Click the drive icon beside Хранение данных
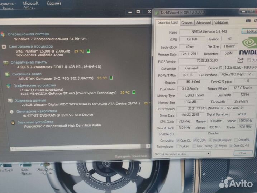This screenshot has width=257, height=193. pyautogui.click(x=10, y=100)
